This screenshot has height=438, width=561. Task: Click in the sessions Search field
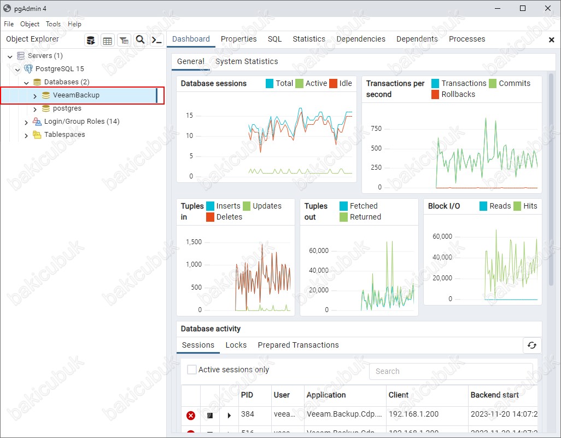tap(451, 371)
